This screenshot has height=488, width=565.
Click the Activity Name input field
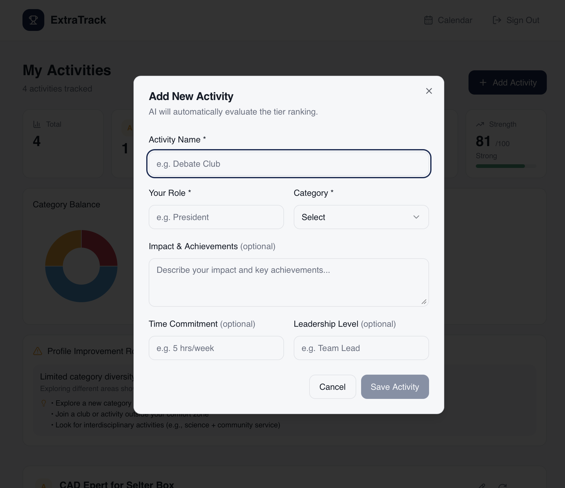pos(289,164)
